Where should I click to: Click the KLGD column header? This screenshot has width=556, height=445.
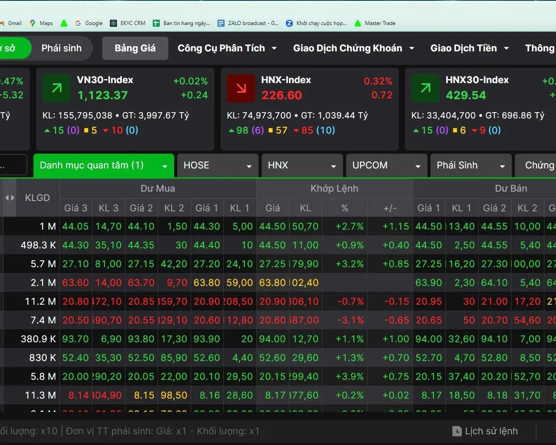[x=38, y=197]
